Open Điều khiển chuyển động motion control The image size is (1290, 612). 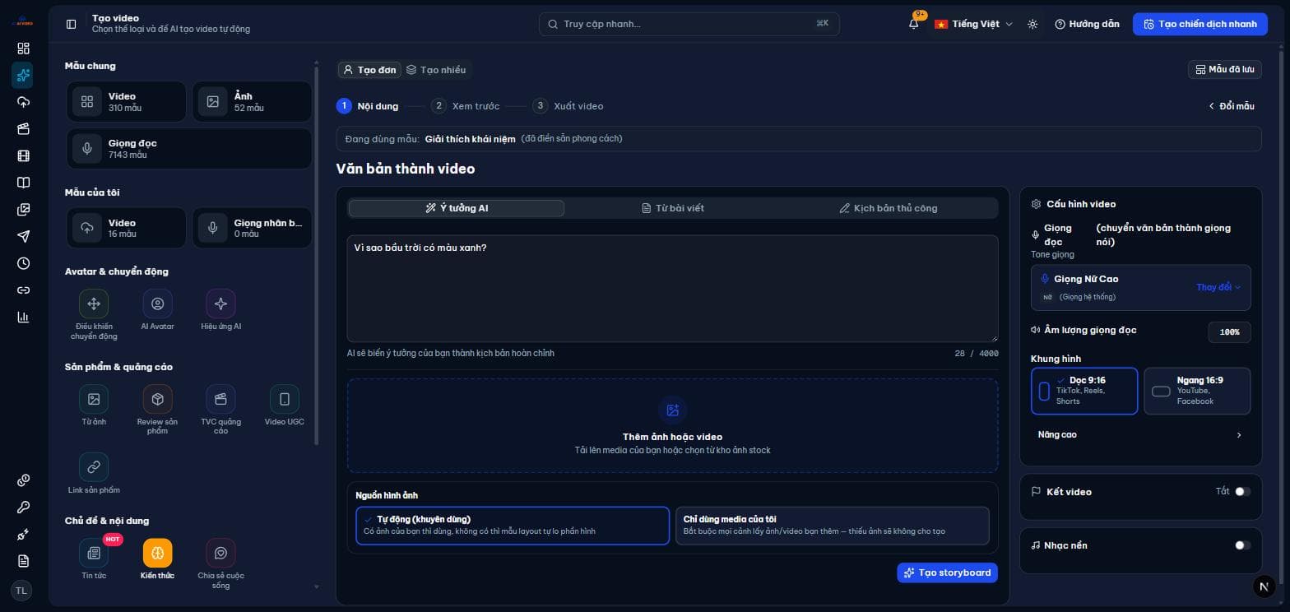pyautogui.click(x=94, y=304)
